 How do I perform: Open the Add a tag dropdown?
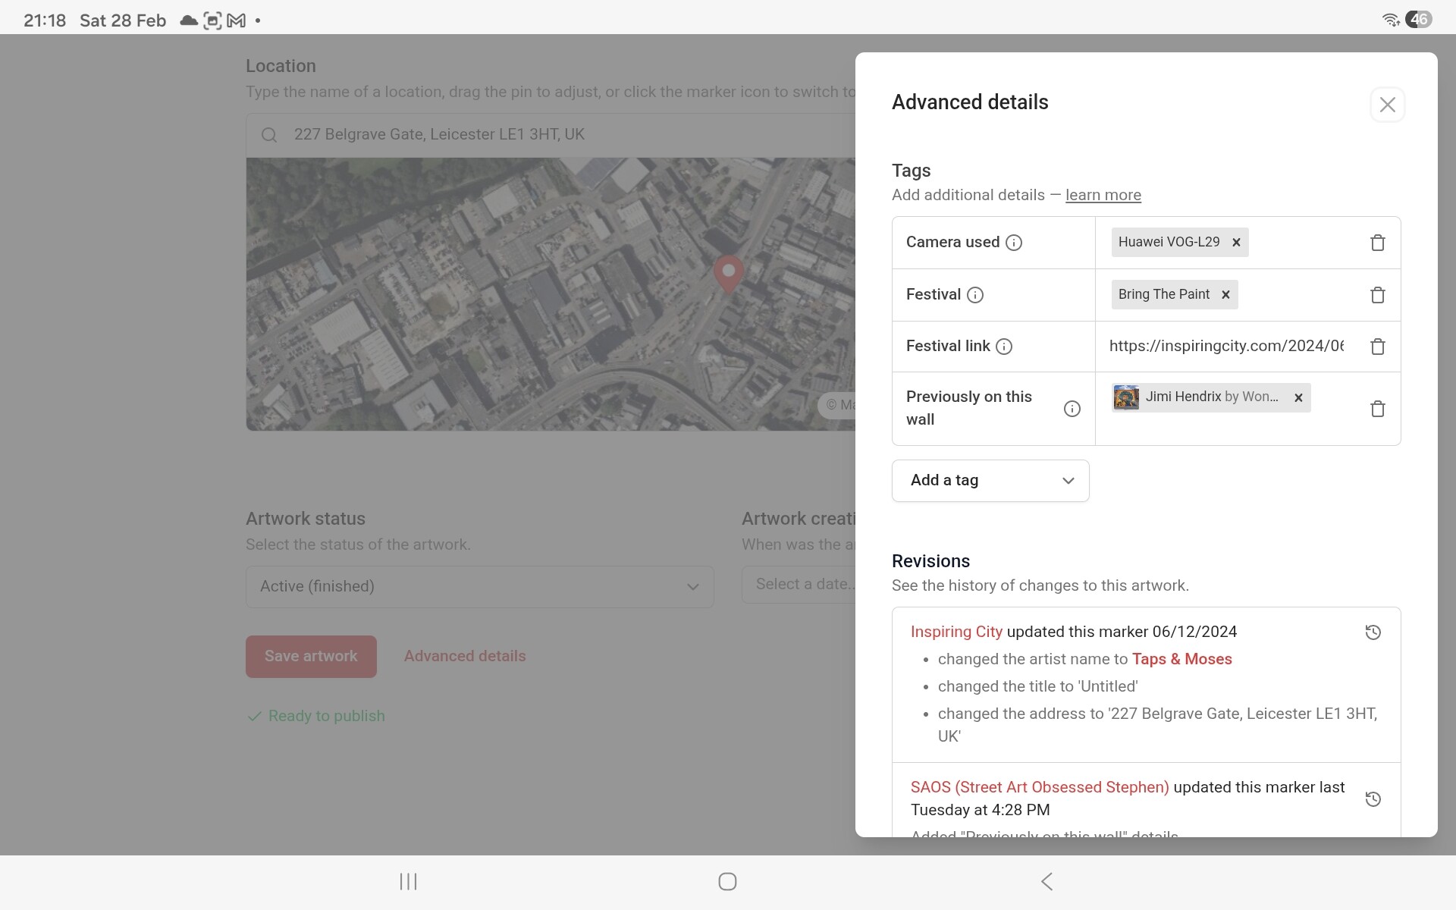[990, 481]
